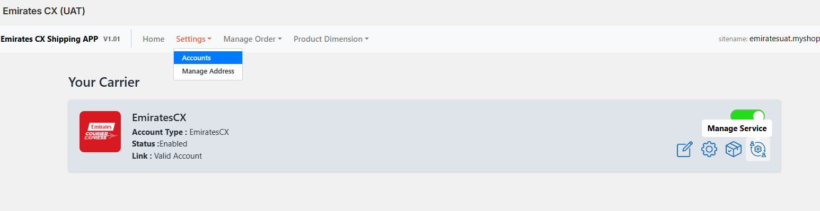Expand the Product Dimension dropdown
The height and width of the screenshot is (211, 820).
[331, 39]
